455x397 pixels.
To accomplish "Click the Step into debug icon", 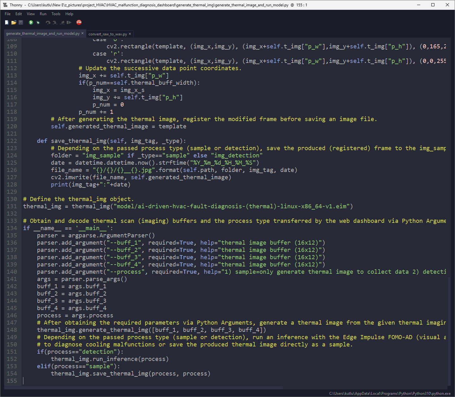I will click(55, 22).
